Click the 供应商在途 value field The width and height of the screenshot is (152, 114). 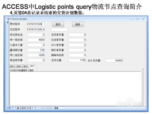(x=36, y=35)
